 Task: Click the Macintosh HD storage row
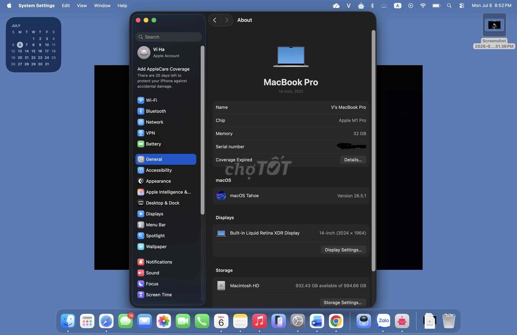291,286
